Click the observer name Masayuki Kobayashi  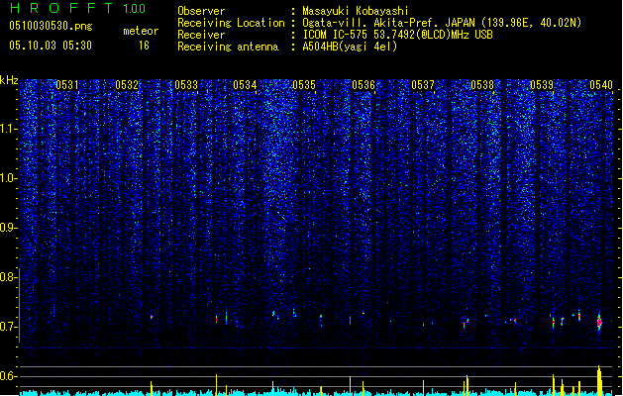click(356, 11)
